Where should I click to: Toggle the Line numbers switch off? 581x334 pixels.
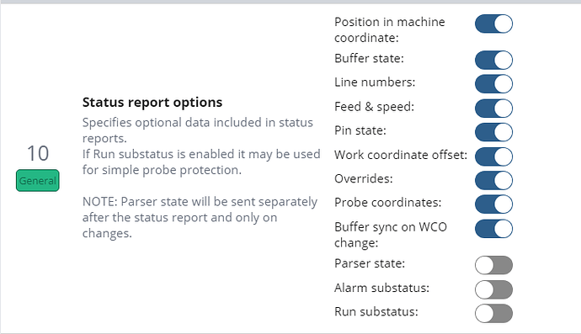click(x=493, y=83)
